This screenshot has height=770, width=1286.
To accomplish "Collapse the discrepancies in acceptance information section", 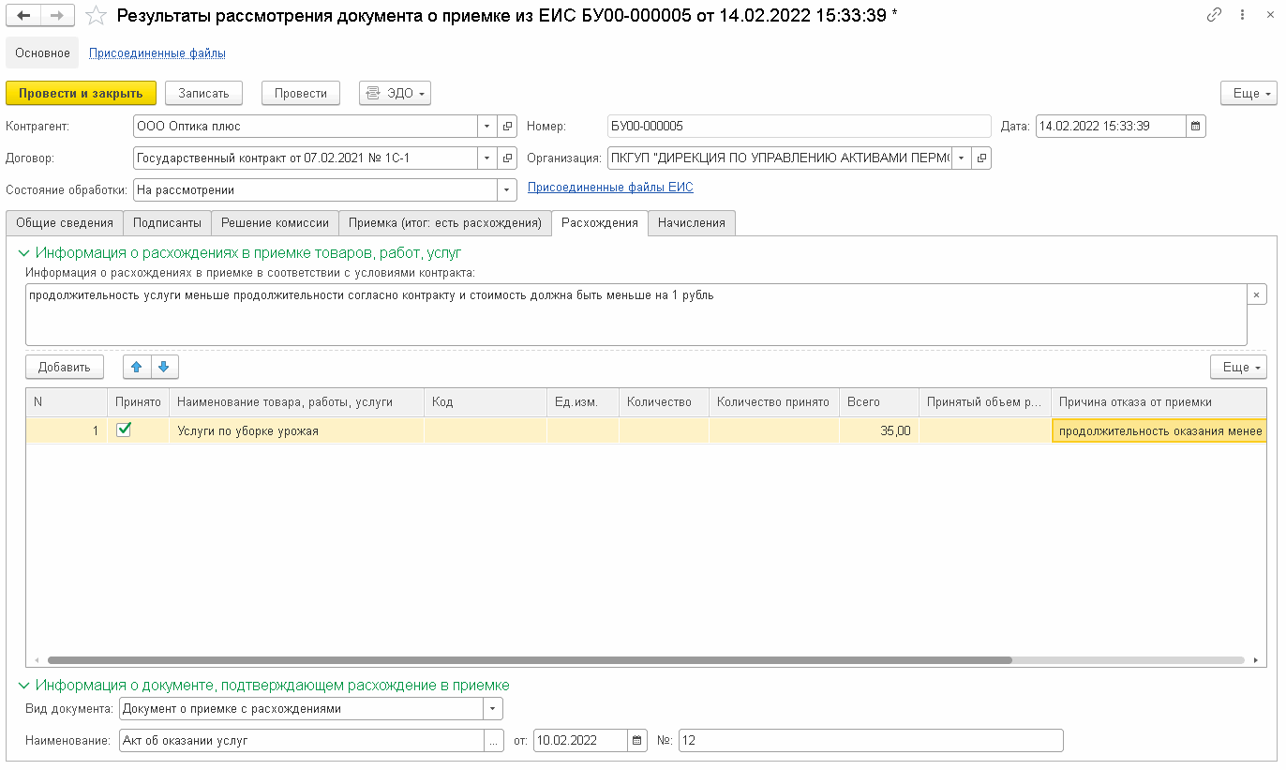I will 23,252.
